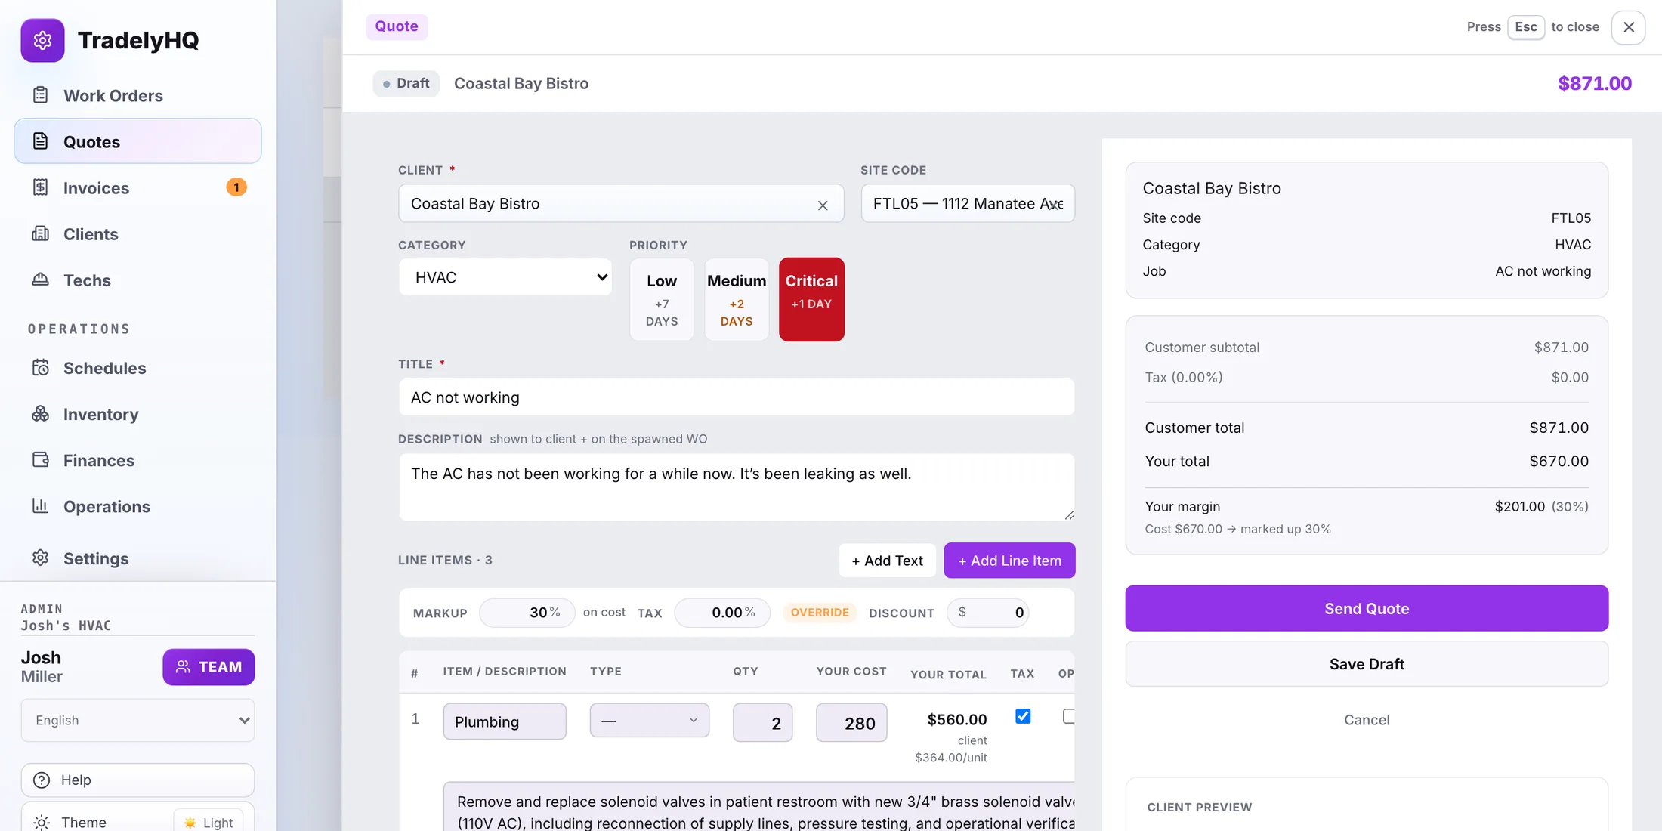Clear the Coastal Bay Bistro client field
The image size is (1662, 831).
click(823, 205)
